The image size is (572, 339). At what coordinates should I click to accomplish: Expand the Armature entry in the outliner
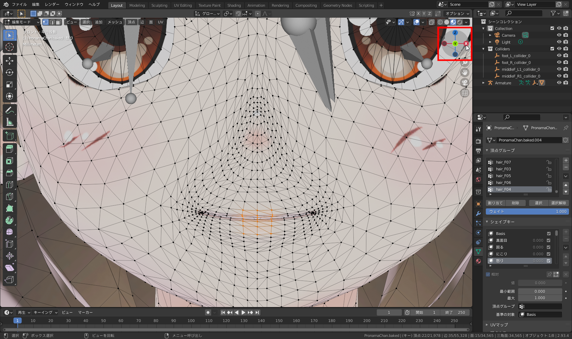[x=483, y=83]
